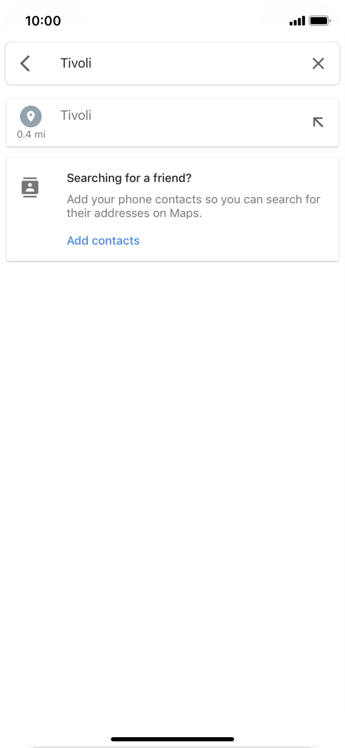Click the Tivoli search input field
Image resolution: width=345 pixels, height=748 pixels.
(171, 63)
